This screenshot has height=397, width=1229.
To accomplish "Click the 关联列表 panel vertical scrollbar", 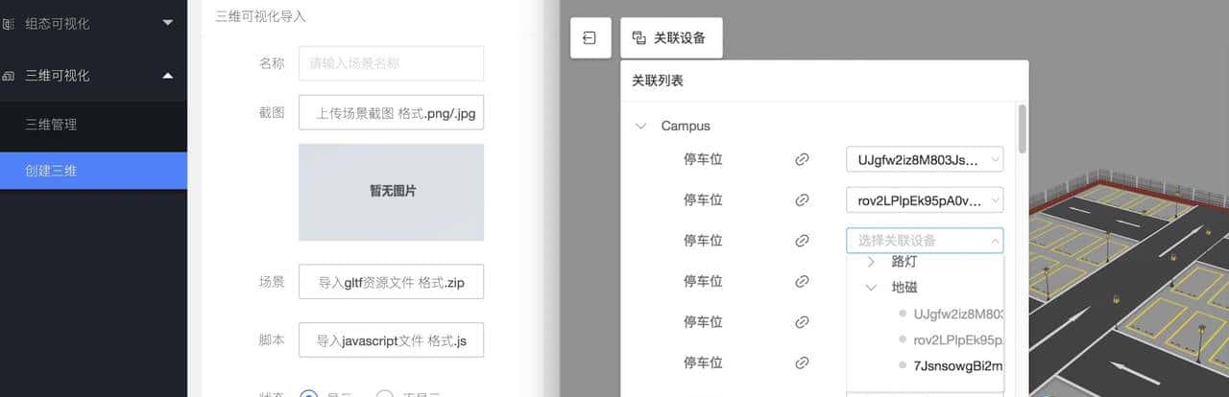I will click(x=1023, y=128).
